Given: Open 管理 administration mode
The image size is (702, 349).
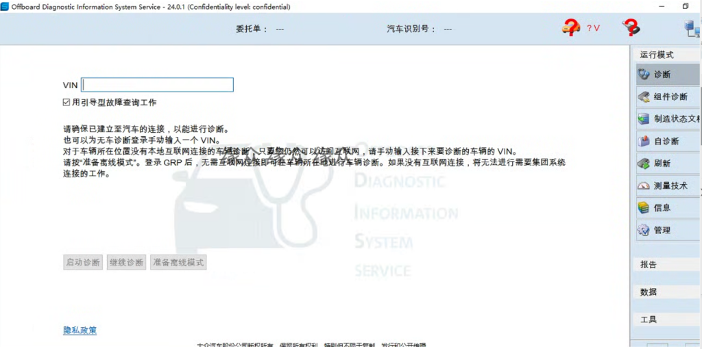Looking at the screenshot, I should pyautogui.click(x=666, y=230).
